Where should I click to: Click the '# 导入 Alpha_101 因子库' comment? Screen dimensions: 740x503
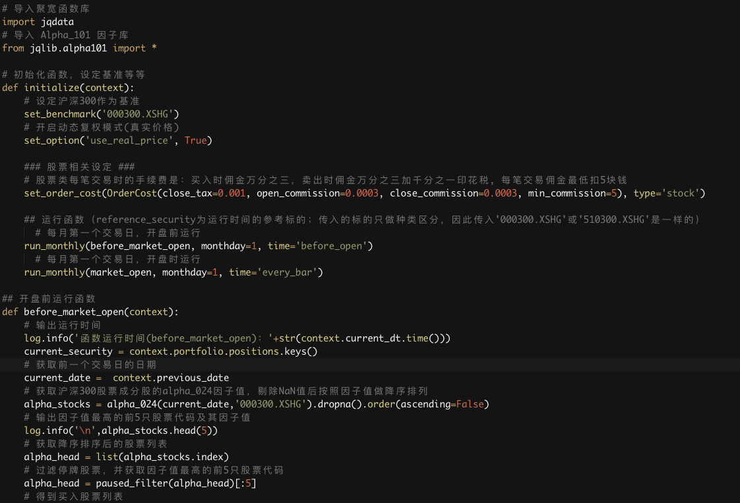coord(65,35)
